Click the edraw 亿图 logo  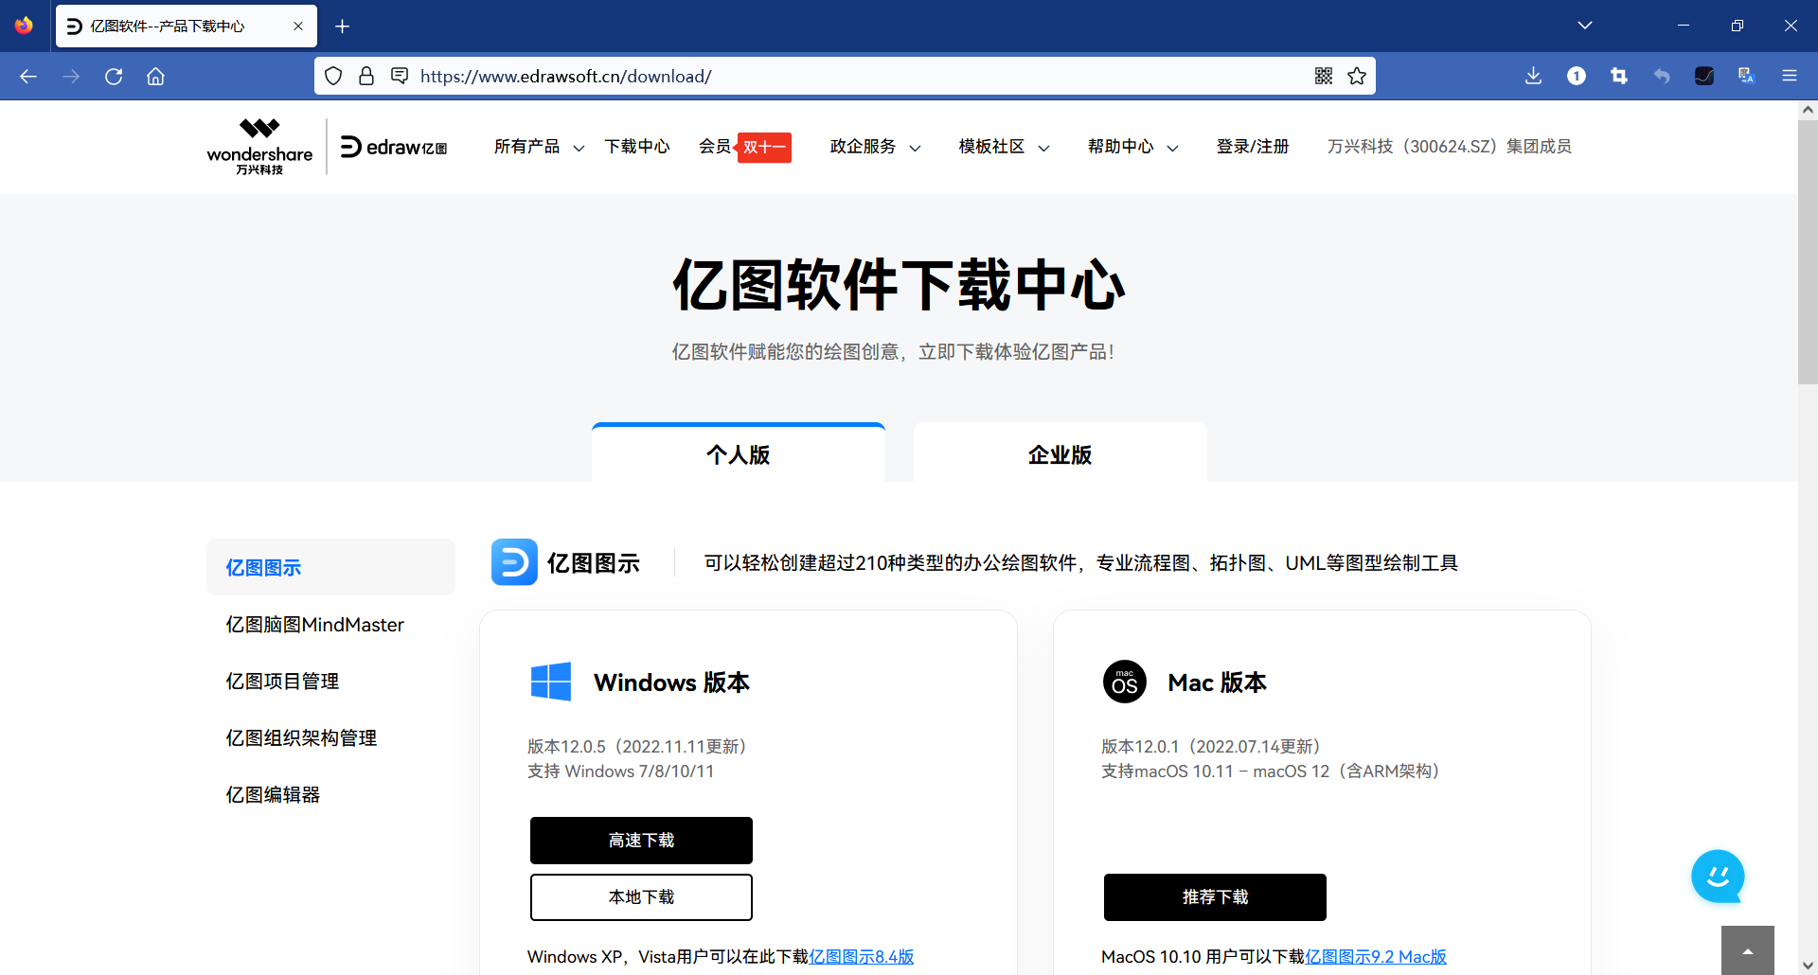pos(394,147)
